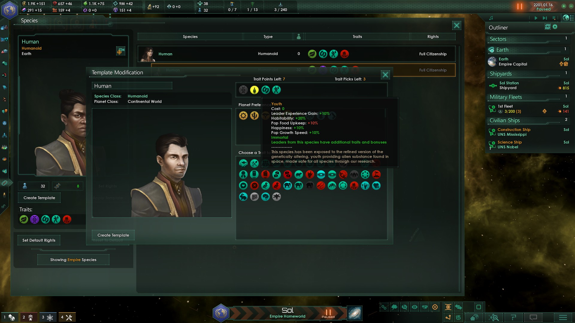
Task: Click the go to home planet icon
Action: tap(474, 317)
